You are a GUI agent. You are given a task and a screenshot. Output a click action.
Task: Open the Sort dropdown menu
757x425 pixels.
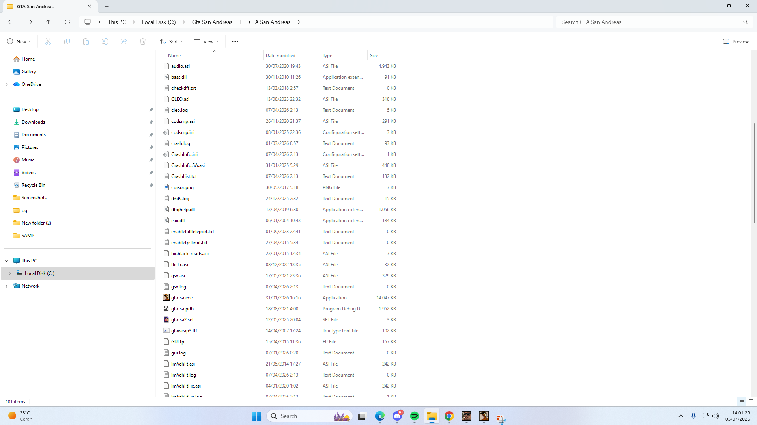pyautogui.click(x=172, y=41)
